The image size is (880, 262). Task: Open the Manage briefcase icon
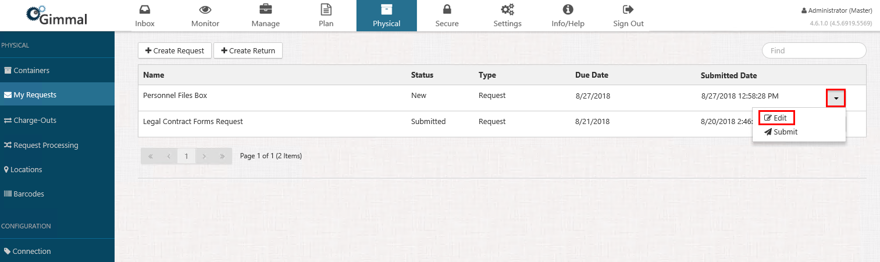pos(265,10)
